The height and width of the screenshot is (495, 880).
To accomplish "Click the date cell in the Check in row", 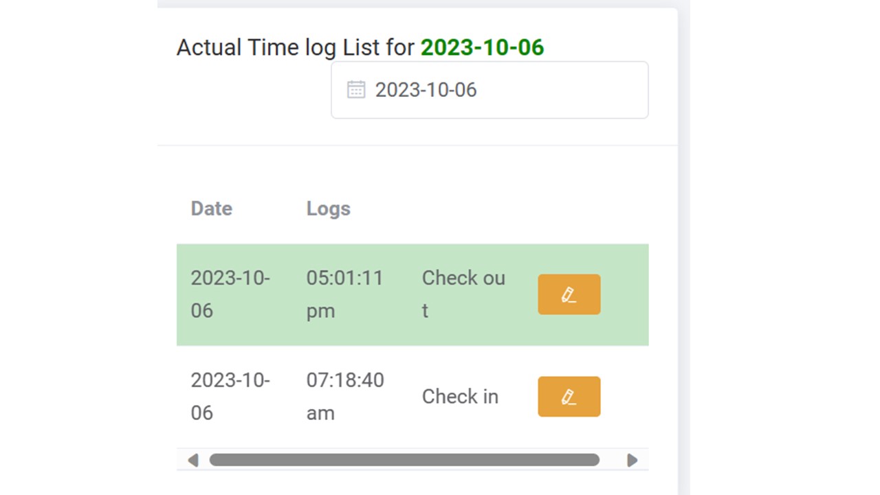I will coord(230,397).
